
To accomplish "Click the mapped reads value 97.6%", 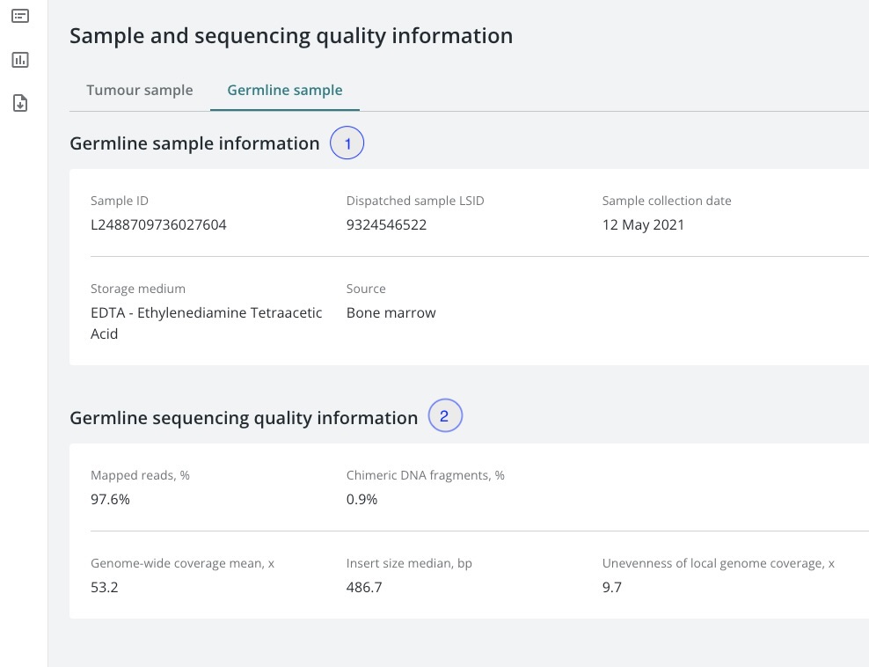I will click(111, 499).
